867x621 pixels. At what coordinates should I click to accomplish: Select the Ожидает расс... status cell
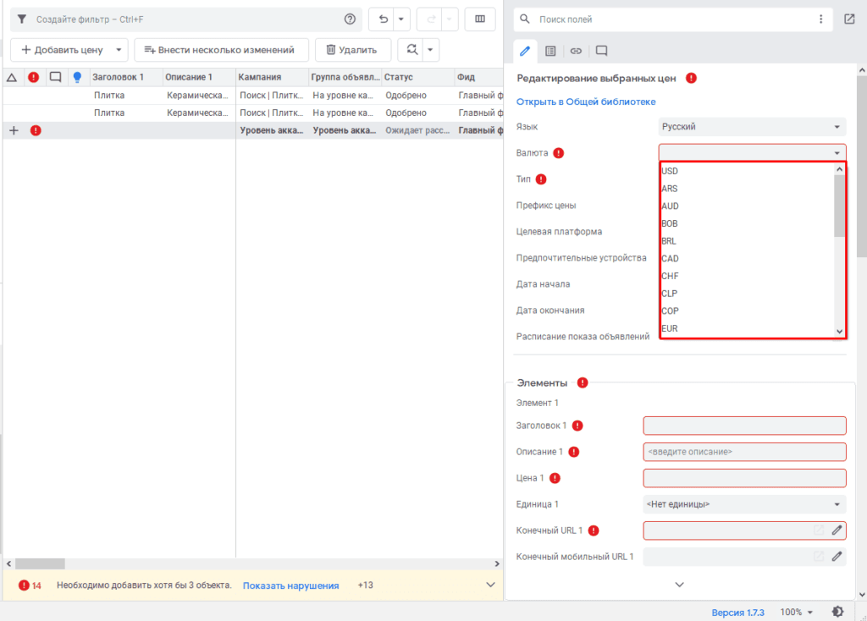point(417,130)
